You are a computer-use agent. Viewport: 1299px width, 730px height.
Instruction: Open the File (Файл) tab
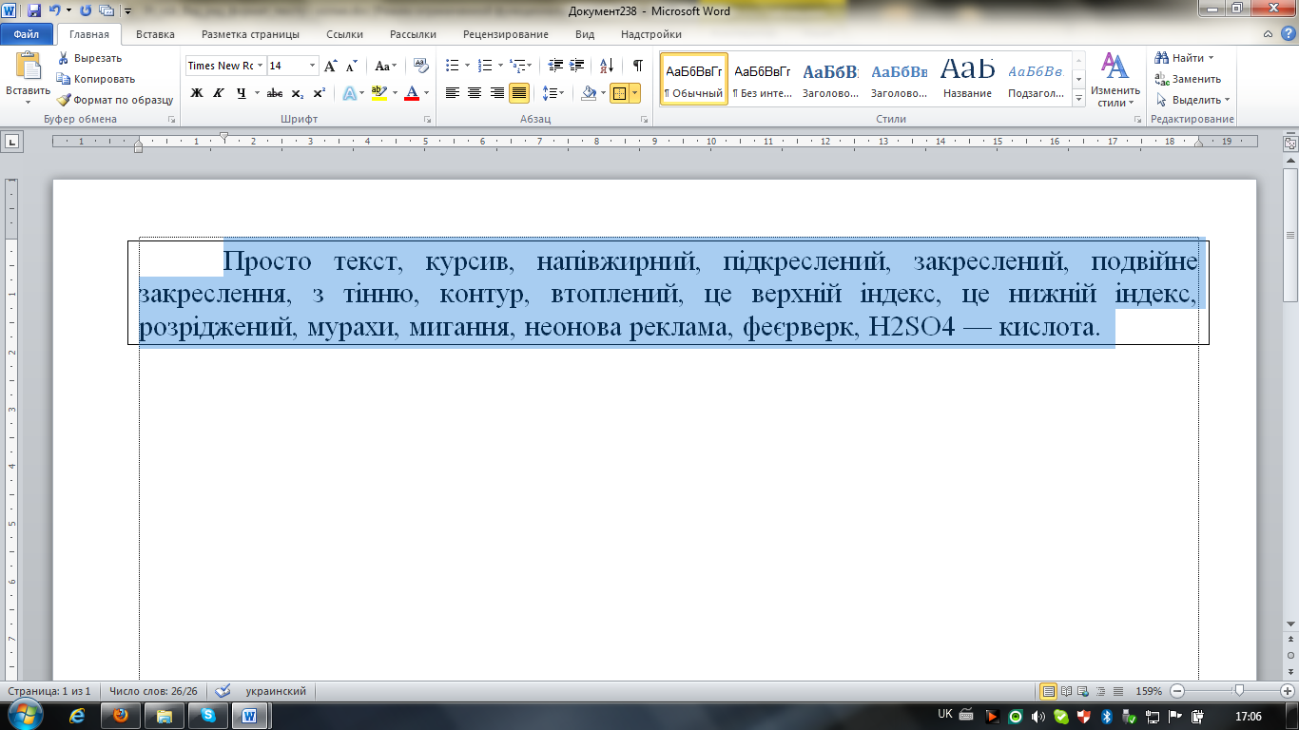[x=26, y=34]
